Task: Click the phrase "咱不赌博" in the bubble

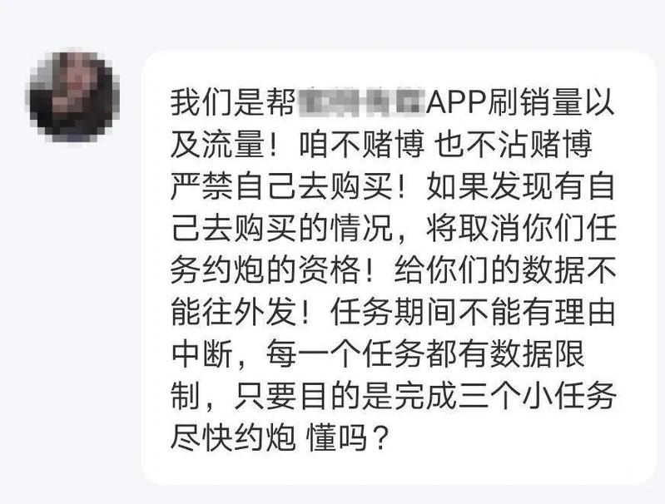Action: point(361,145)
